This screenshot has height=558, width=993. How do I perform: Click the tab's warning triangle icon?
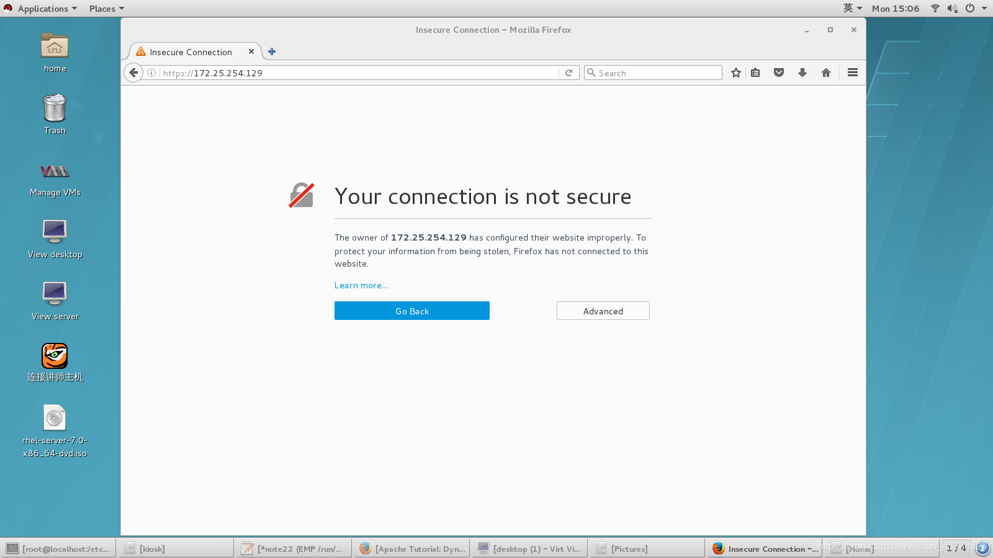coord(141,51)
